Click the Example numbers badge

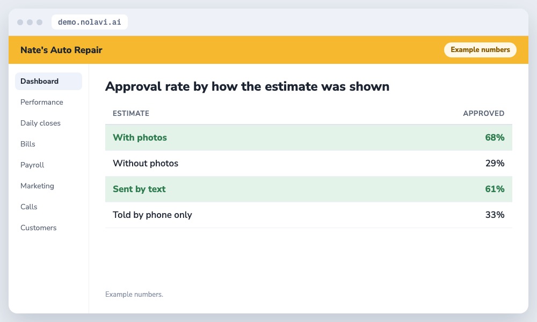(480, 49)
